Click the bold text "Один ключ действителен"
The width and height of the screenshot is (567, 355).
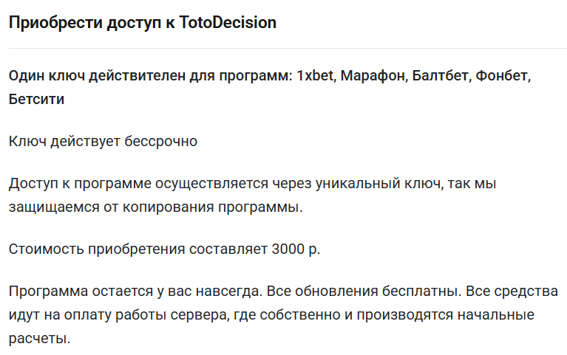click(x=92, y=77)
